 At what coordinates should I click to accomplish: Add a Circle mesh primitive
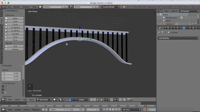point(14,24)
